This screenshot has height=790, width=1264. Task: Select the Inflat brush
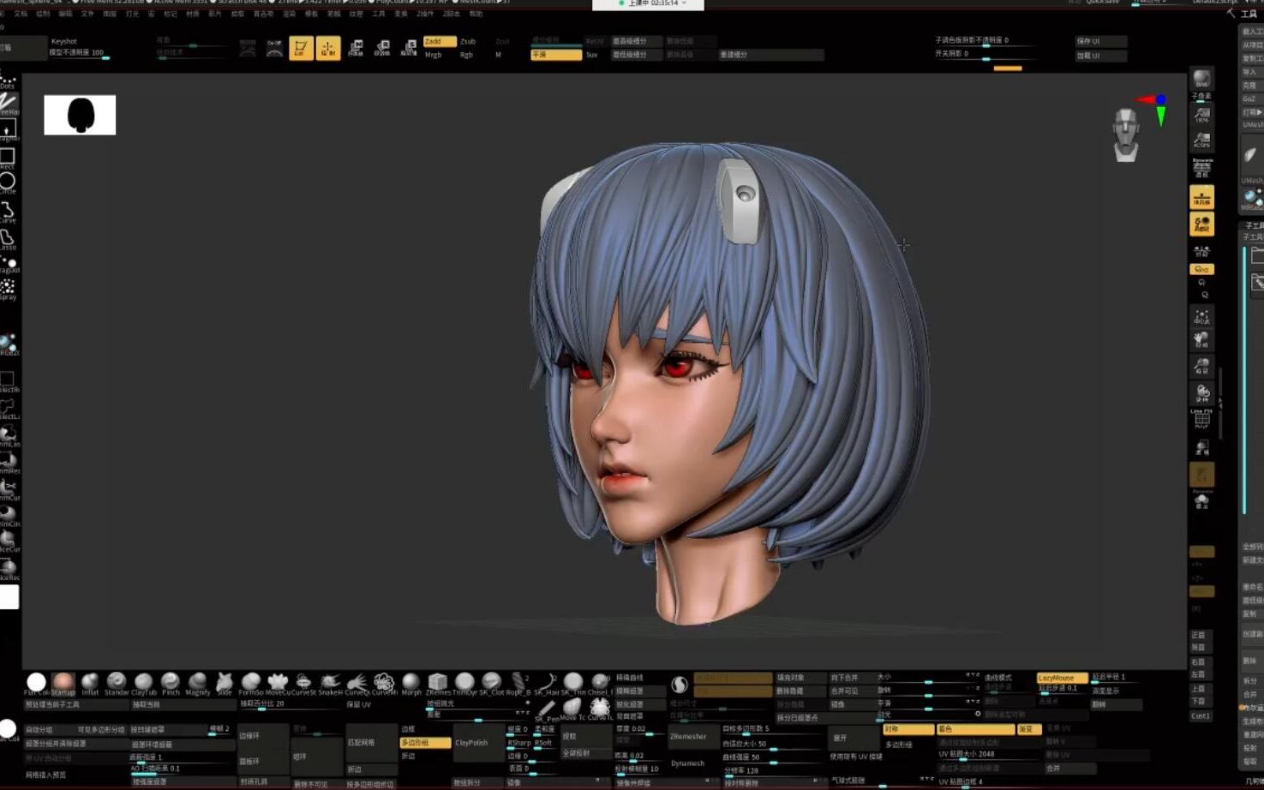(x=90, y=684)
